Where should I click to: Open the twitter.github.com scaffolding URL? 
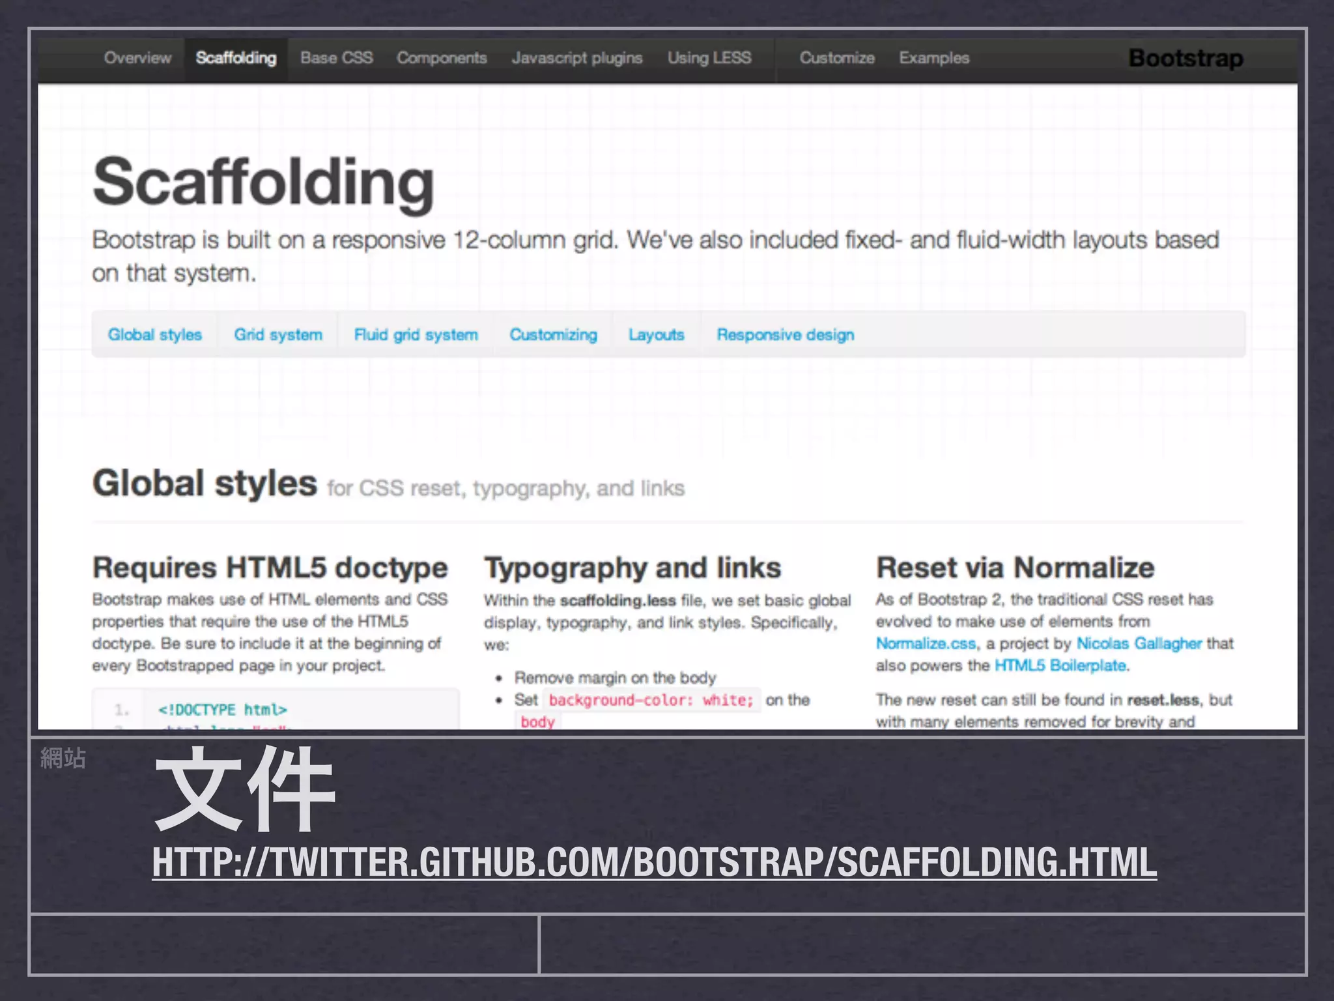tap(655, 862)
